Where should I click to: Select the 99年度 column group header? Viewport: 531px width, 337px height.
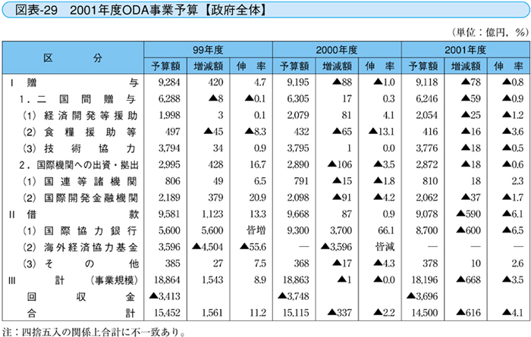pyautogui.click(x=206, y=49)
